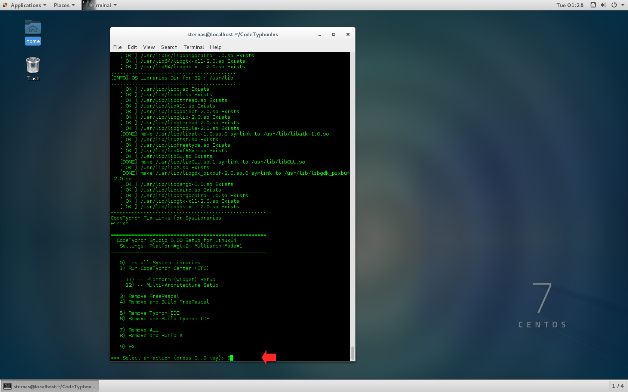Click the workspace switcher 1 / 4
Viewport: 628px width, 392px height.
[618, 386]
